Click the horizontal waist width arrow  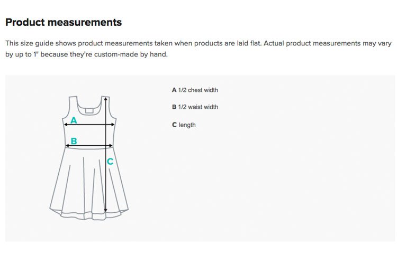pyautogui.click(x=89, y=146)
